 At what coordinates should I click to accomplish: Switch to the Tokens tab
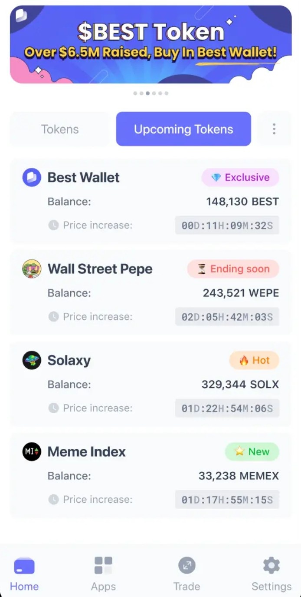[60, 129]
